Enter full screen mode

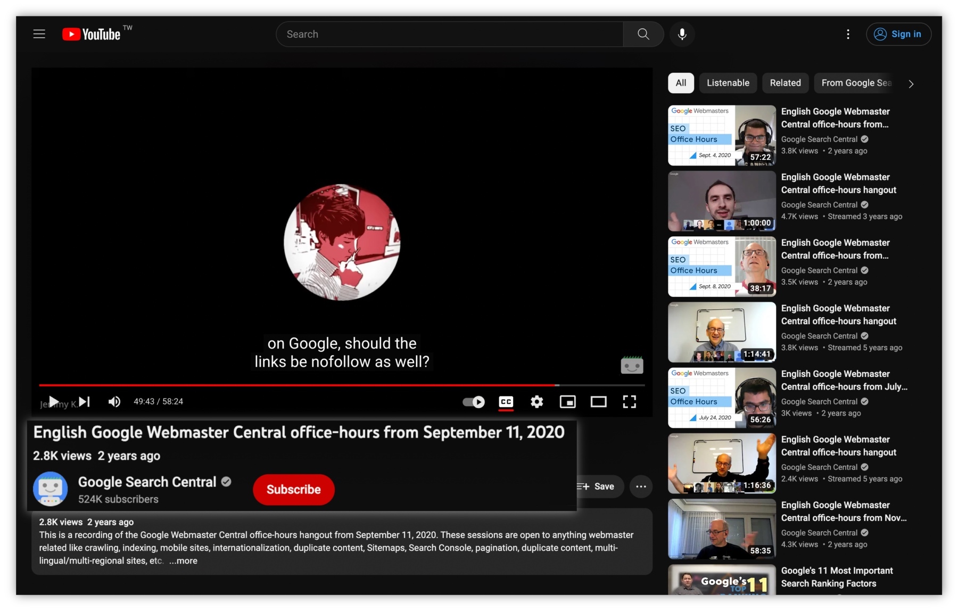click(x=629, y=402)
